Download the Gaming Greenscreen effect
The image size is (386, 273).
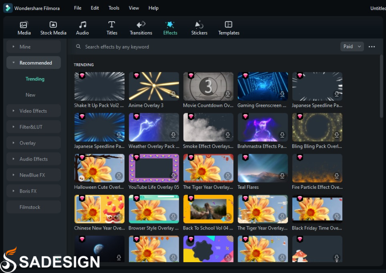pyautogui.click(x=282, y=94)
